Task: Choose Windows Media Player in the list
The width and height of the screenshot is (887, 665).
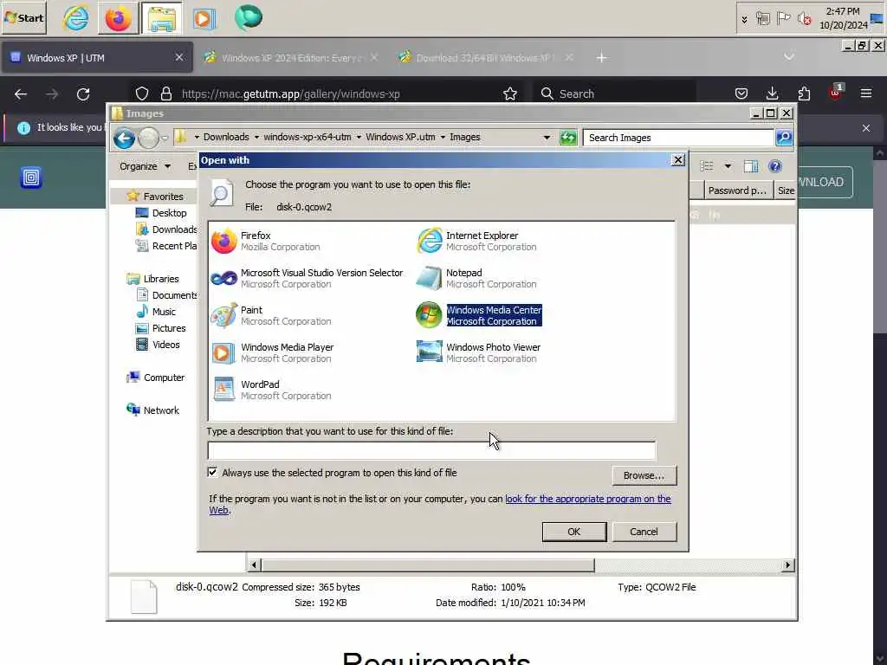Action: [273, 353]
